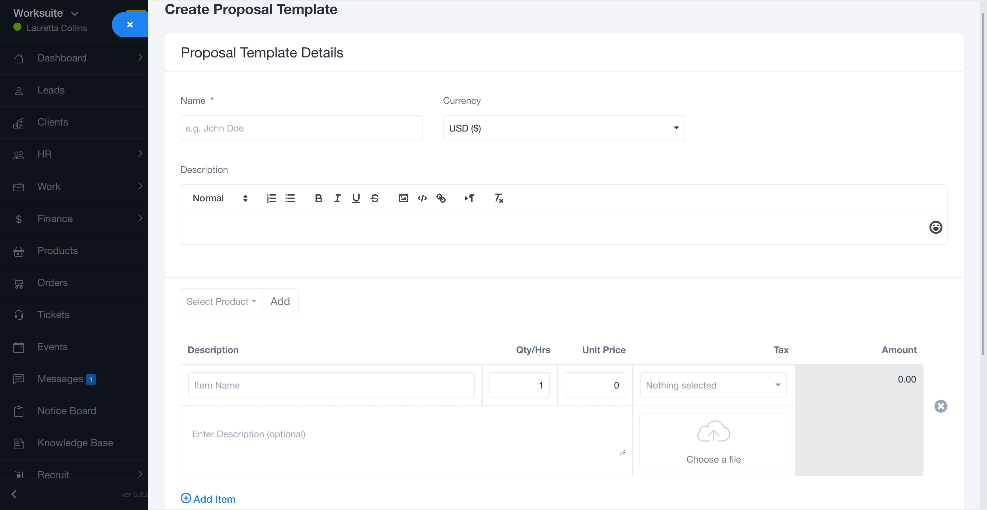Toggle italic formatting in editor
Image resolution: width=987 pixels, height=510 pixels.
[337, 198]
